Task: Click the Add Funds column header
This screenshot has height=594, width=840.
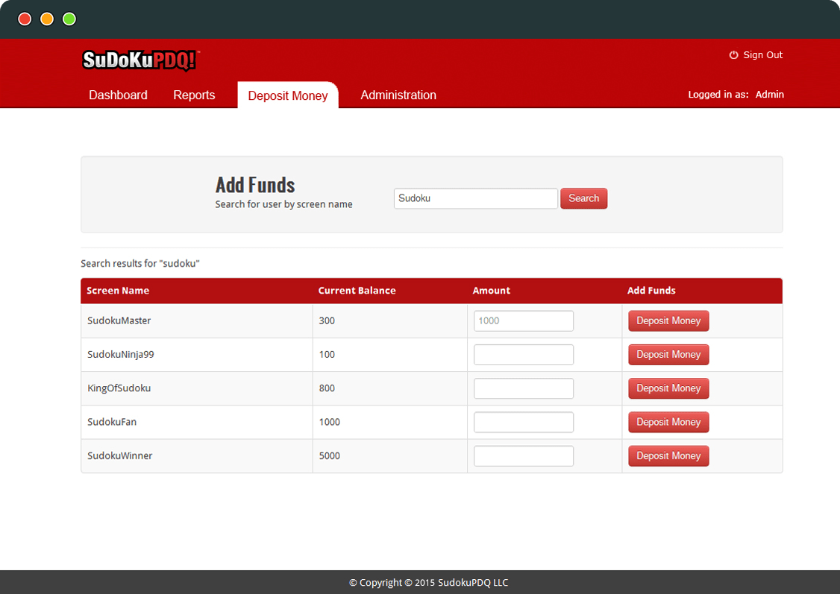Action: pyautogui.click(x=651, y=291)
